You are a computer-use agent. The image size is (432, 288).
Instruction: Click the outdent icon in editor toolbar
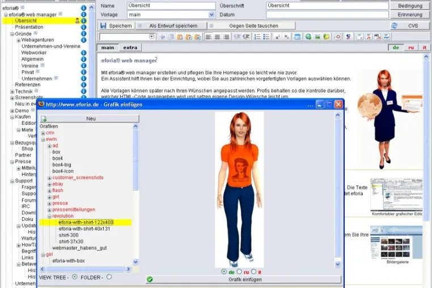tap(237, 37)
